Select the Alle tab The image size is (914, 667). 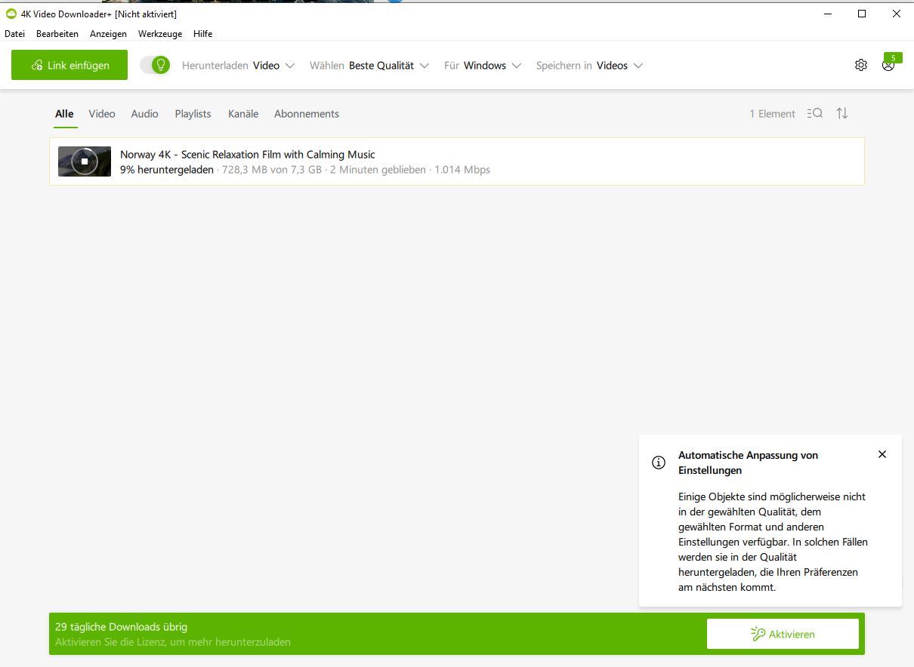tap(64, 114)
